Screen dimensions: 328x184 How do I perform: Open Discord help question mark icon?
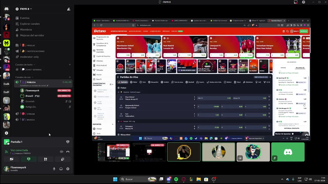tap(303, 2)
